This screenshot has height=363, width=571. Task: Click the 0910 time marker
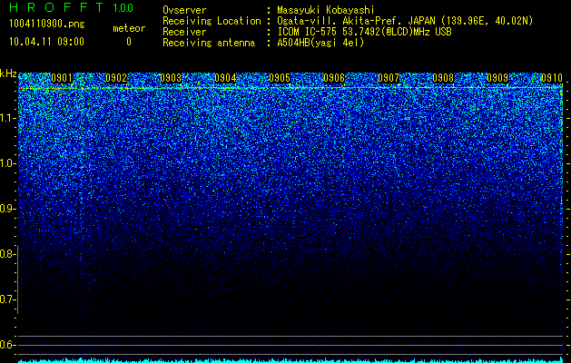click(552, 78)
